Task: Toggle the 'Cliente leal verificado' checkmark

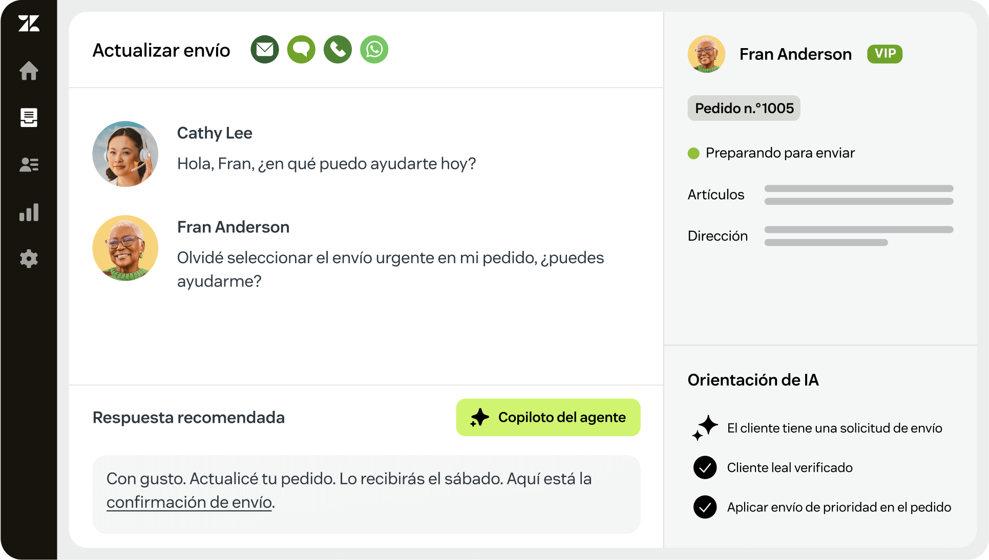Action: pos(705,467)
